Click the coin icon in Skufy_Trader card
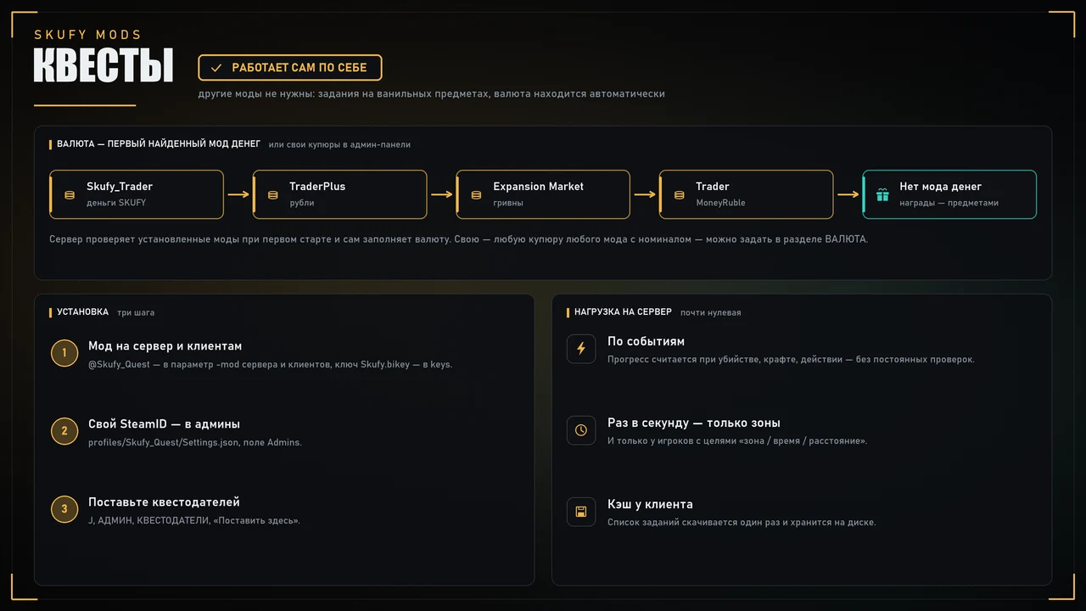This screenshot has width=1086, height=611. tap(70, 195)
